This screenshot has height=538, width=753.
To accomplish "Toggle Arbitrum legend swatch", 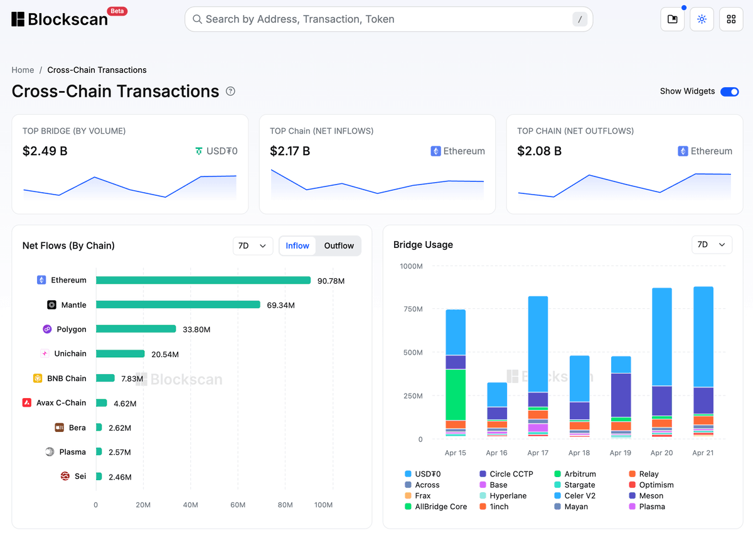I will click(558, 474).
